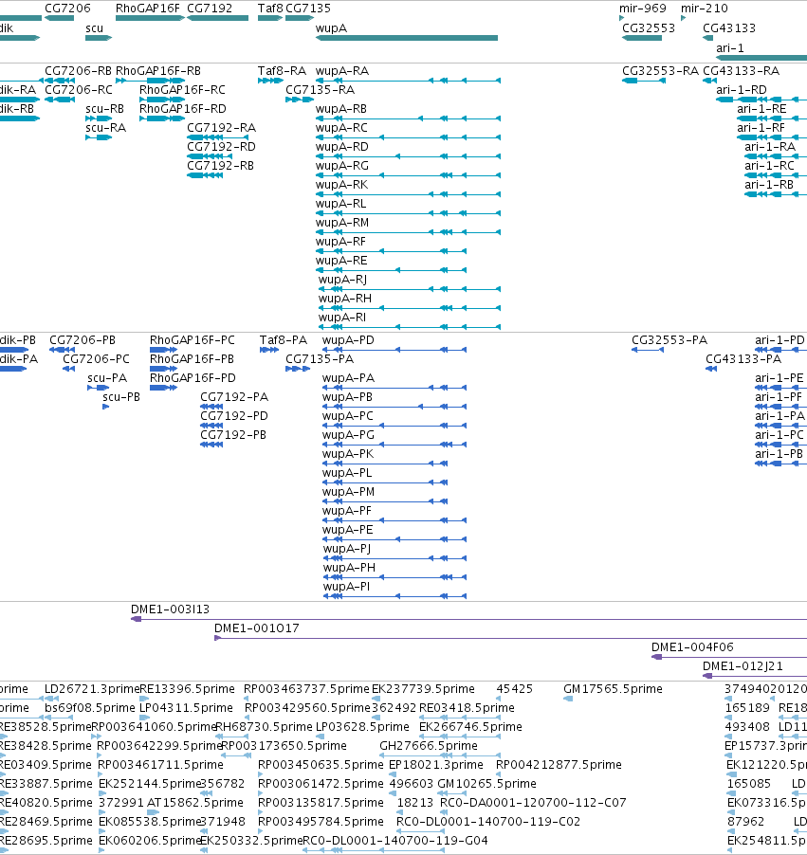Click the wupA-RM transcript label

[x=342, y=223]
